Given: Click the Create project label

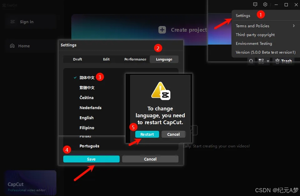Looking at the screenshot, I should (x=189, y=30).
